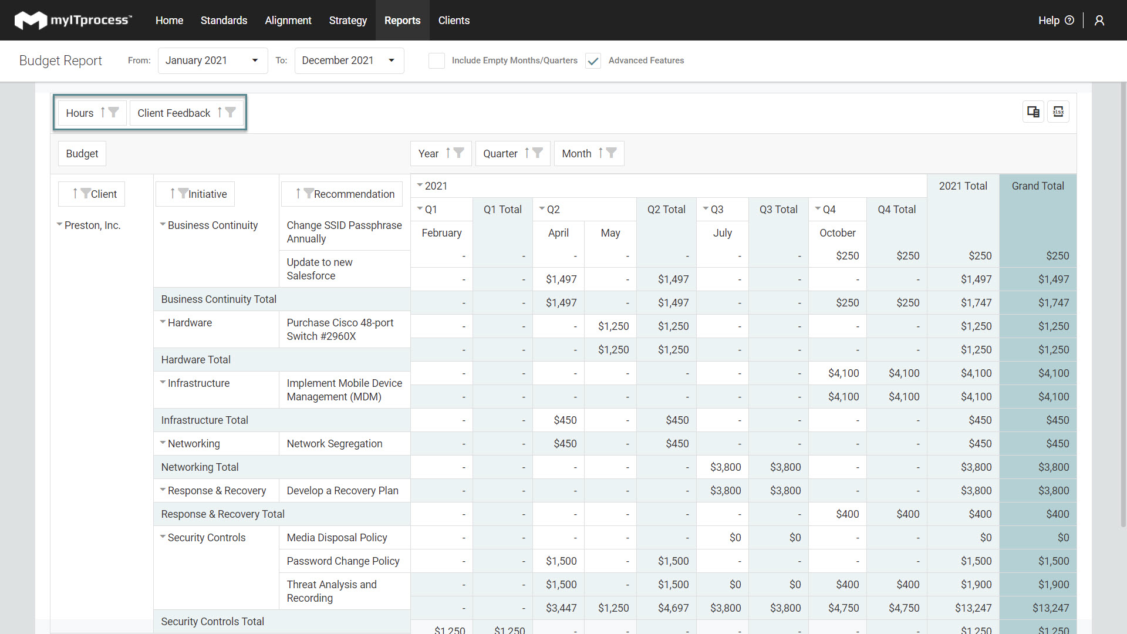Click the Help question mark icon

[1069, 20]
